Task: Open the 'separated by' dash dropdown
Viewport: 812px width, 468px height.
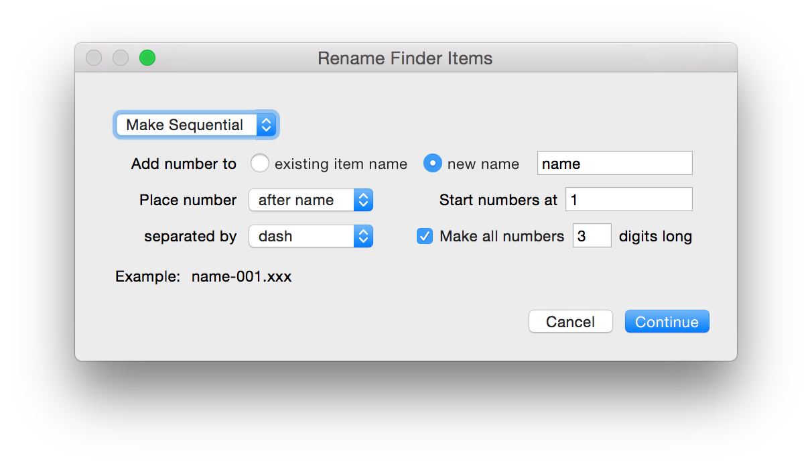Action: [310, 236]
